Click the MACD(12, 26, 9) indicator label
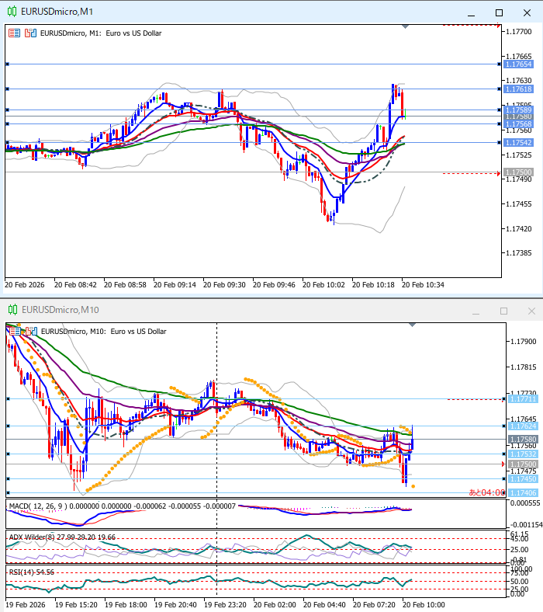Image resolution: width=543 pixels, height=612 pixels. point(39,506)
